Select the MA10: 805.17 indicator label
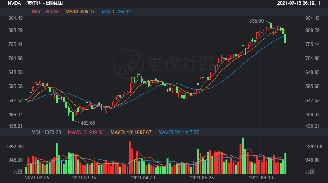 click(80, 12)
